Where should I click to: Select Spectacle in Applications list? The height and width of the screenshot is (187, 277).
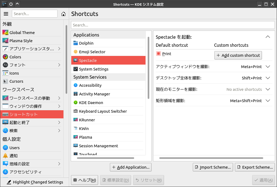click(109, 60)
